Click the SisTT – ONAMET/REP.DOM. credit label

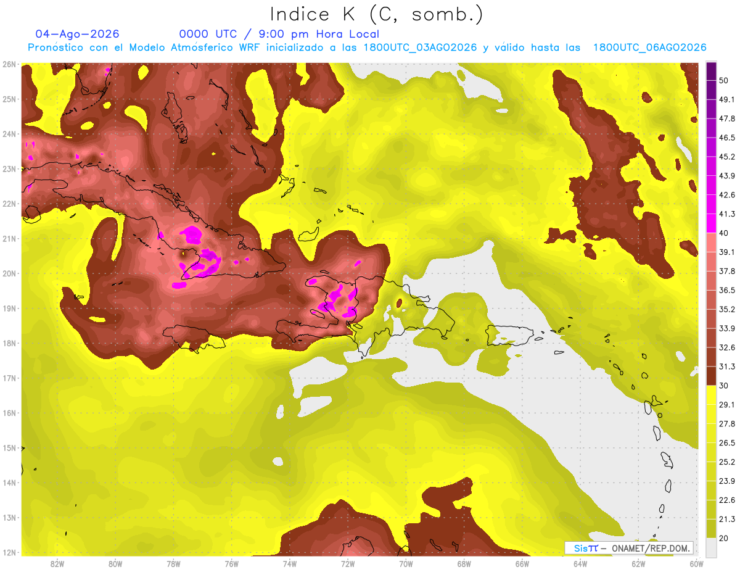(630, 548)
